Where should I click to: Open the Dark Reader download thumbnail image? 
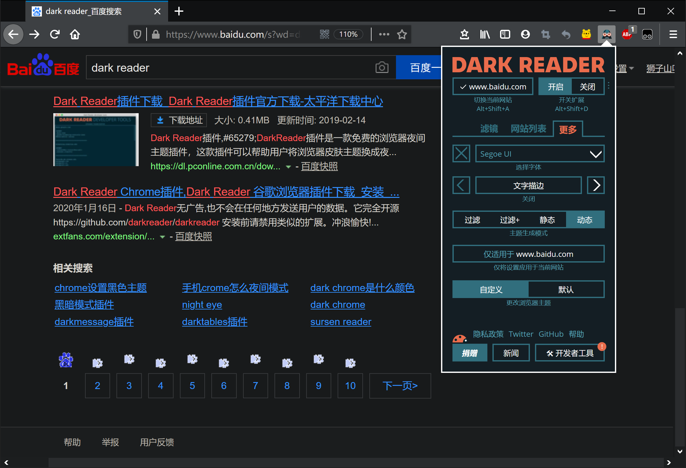click(x=96, y=140)
